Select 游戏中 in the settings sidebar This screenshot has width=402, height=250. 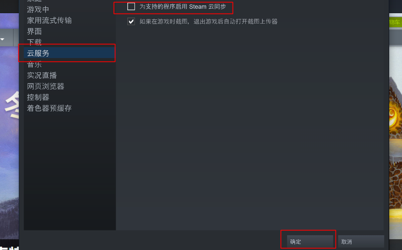click(x=38, y=10)
